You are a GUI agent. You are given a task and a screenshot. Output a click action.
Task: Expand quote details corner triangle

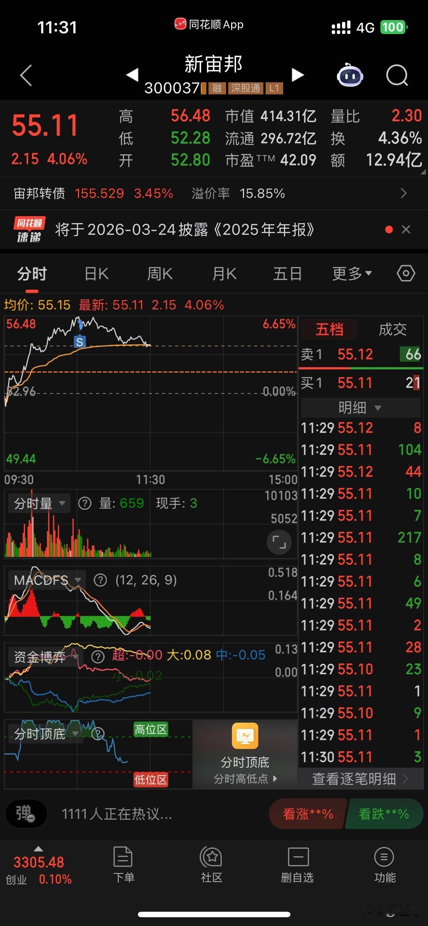pos(423,171)
